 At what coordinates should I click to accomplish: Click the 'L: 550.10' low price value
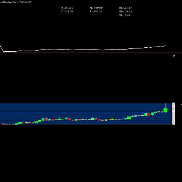(x=96, y=12)
